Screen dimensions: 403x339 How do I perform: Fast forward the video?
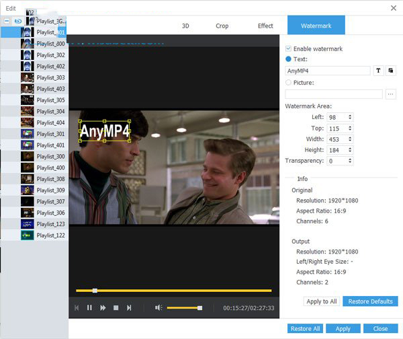(103, 308)
